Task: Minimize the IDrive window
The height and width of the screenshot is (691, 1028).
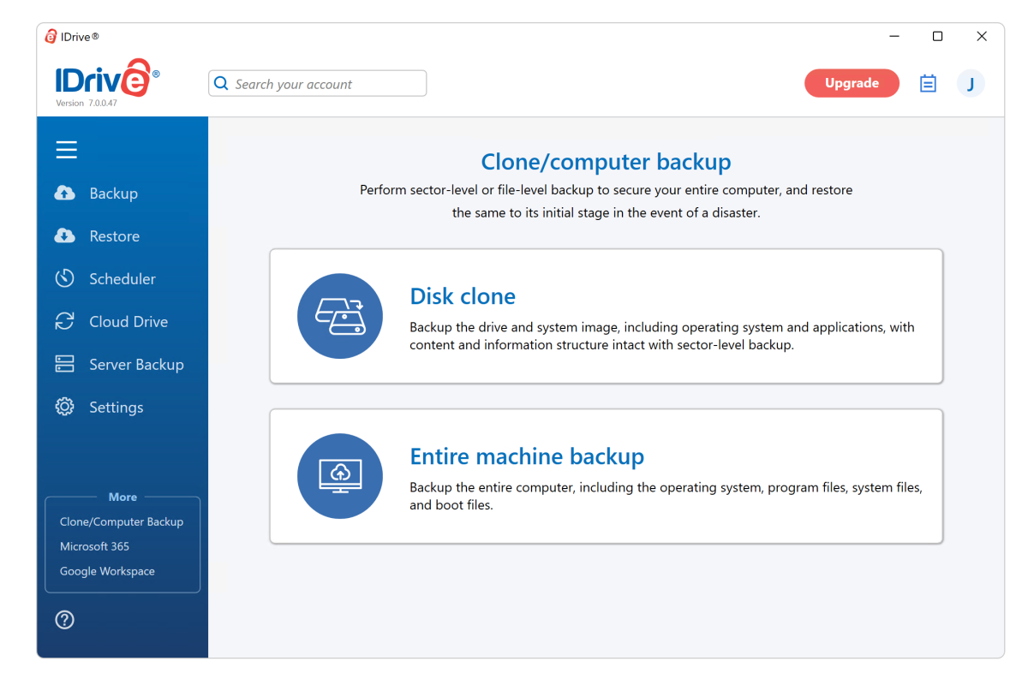Action: coord(894,36)
